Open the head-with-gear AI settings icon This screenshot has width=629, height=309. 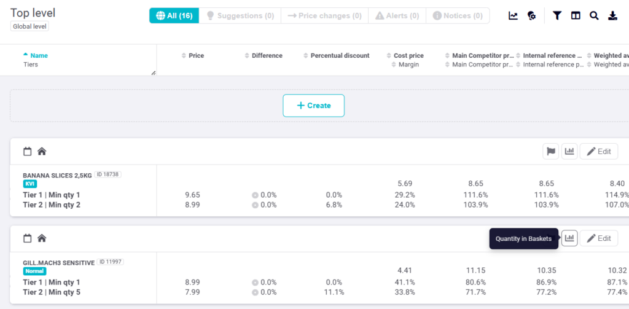[x=532, y=15]
